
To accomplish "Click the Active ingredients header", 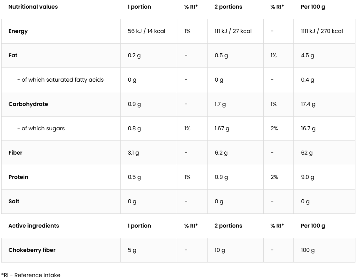I will point(34,226).
